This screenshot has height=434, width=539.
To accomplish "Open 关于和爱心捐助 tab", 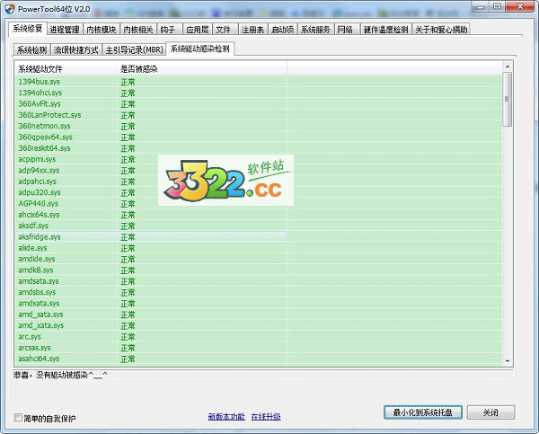I will pos(441,30).
